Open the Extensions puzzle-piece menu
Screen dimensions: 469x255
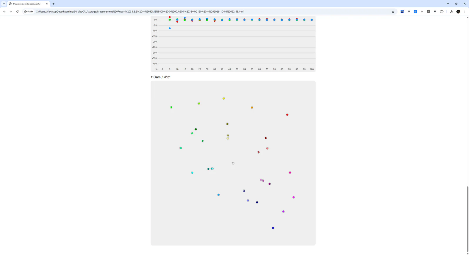pos(442,11)
